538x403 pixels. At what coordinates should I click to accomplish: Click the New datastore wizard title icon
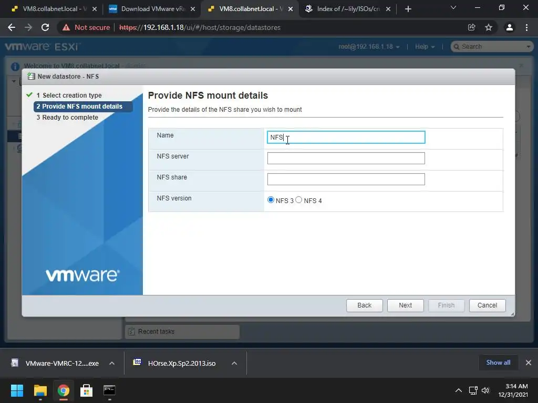(31, 77)
